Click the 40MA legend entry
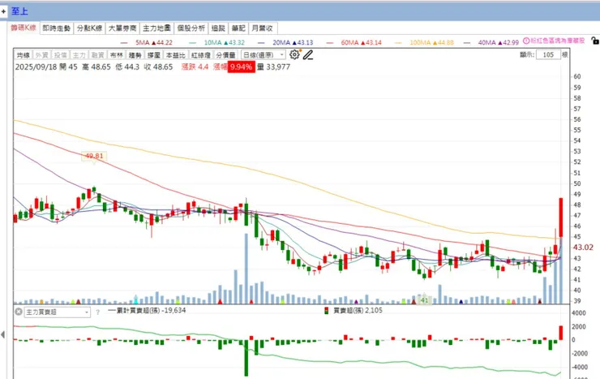The height and width of the screenshot is (379, 600). click(491, 42)
